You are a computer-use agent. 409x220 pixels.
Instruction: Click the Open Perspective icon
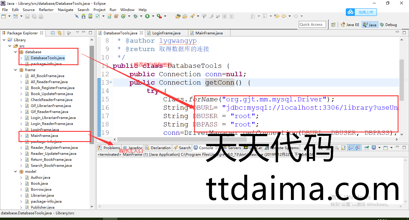[x=333, y=25]
